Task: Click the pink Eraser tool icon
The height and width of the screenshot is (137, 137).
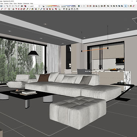Action: pyautogui.click(x=133, y=6)
